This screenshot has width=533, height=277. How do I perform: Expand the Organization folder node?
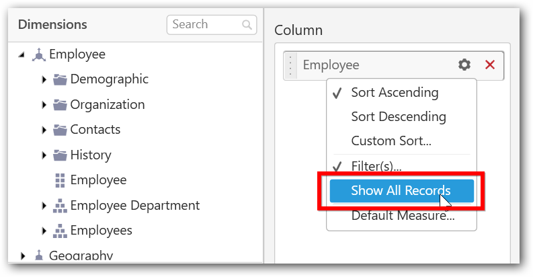click(44, 105)
